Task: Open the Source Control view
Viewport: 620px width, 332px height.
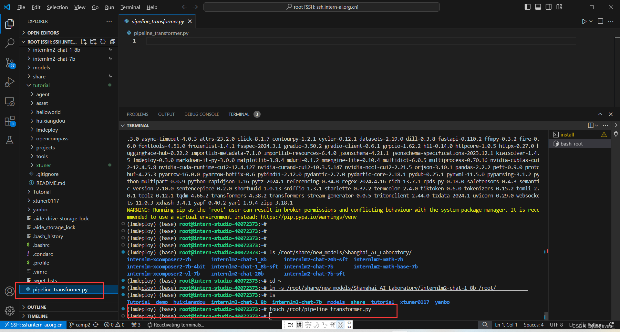Action: pyautogui.click(x=10, y=63)
